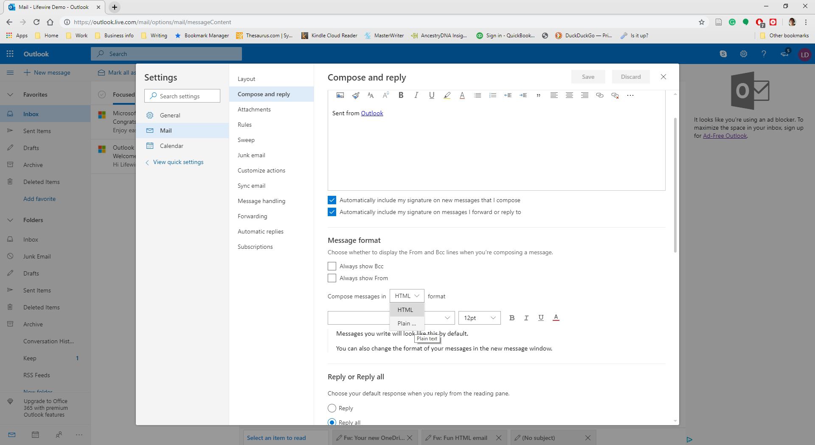Decrease indent in signature editor
Screen dimensions: 815x445
[508, 95]
